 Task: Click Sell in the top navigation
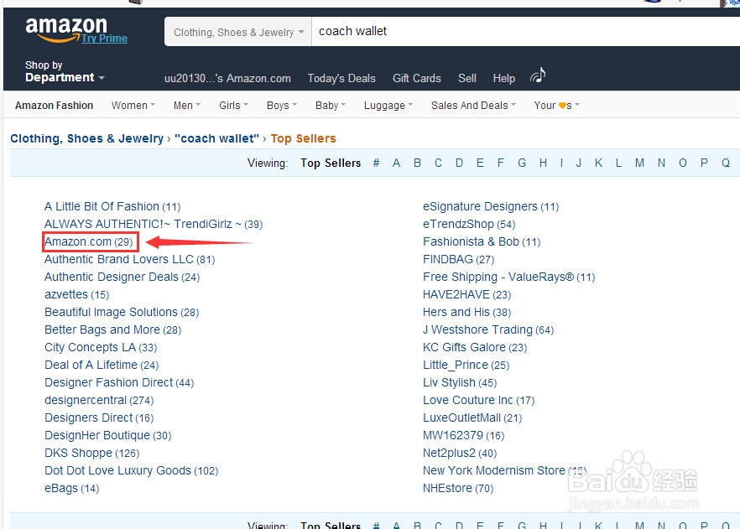click(x=467, y=78)
